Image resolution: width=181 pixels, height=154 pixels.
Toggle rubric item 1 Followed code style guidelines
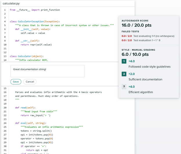point(124,61)
